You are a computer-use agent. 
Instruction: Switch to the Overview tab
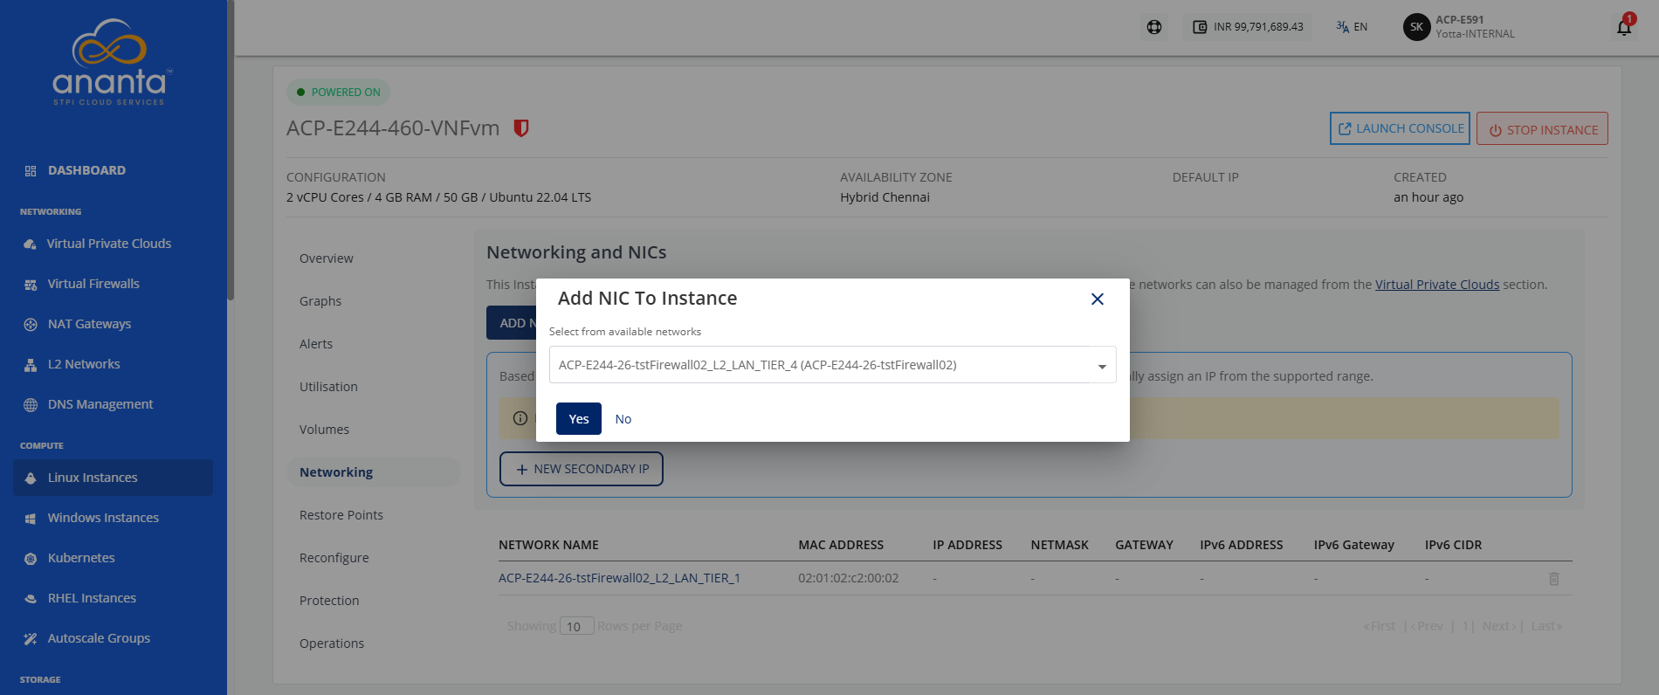[x=327, y=258]
